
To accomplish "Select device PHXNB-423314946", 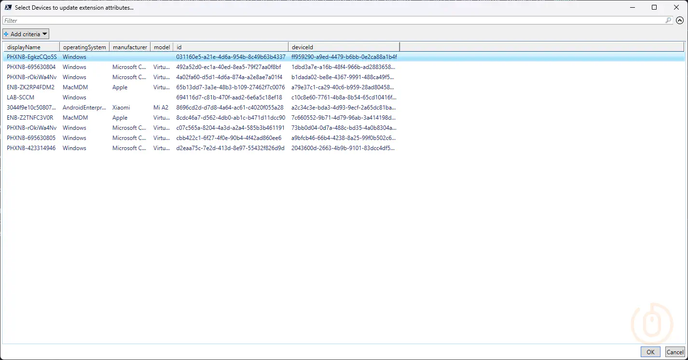I will (x=31, y=148).
